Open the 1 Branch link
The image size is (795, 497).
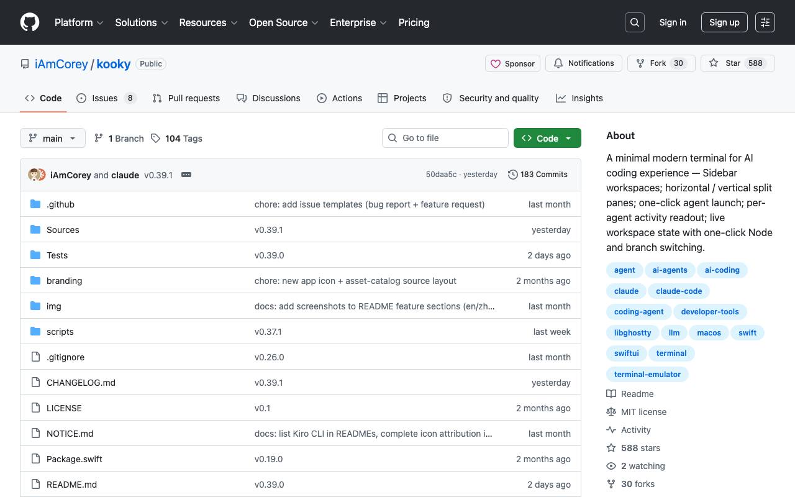point(119,138)
